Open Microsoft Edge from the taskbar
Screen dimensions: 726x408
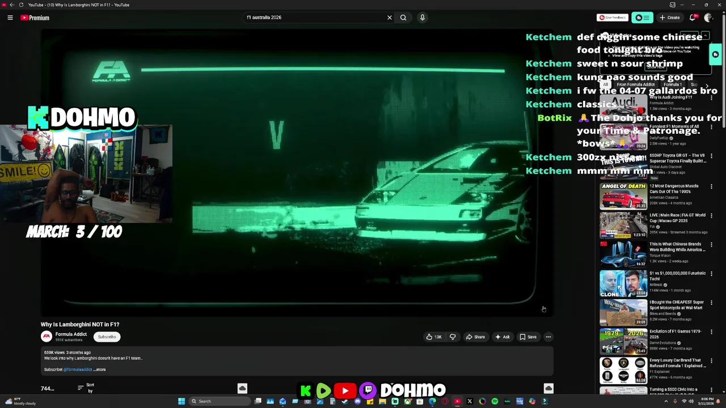(432, 401)
